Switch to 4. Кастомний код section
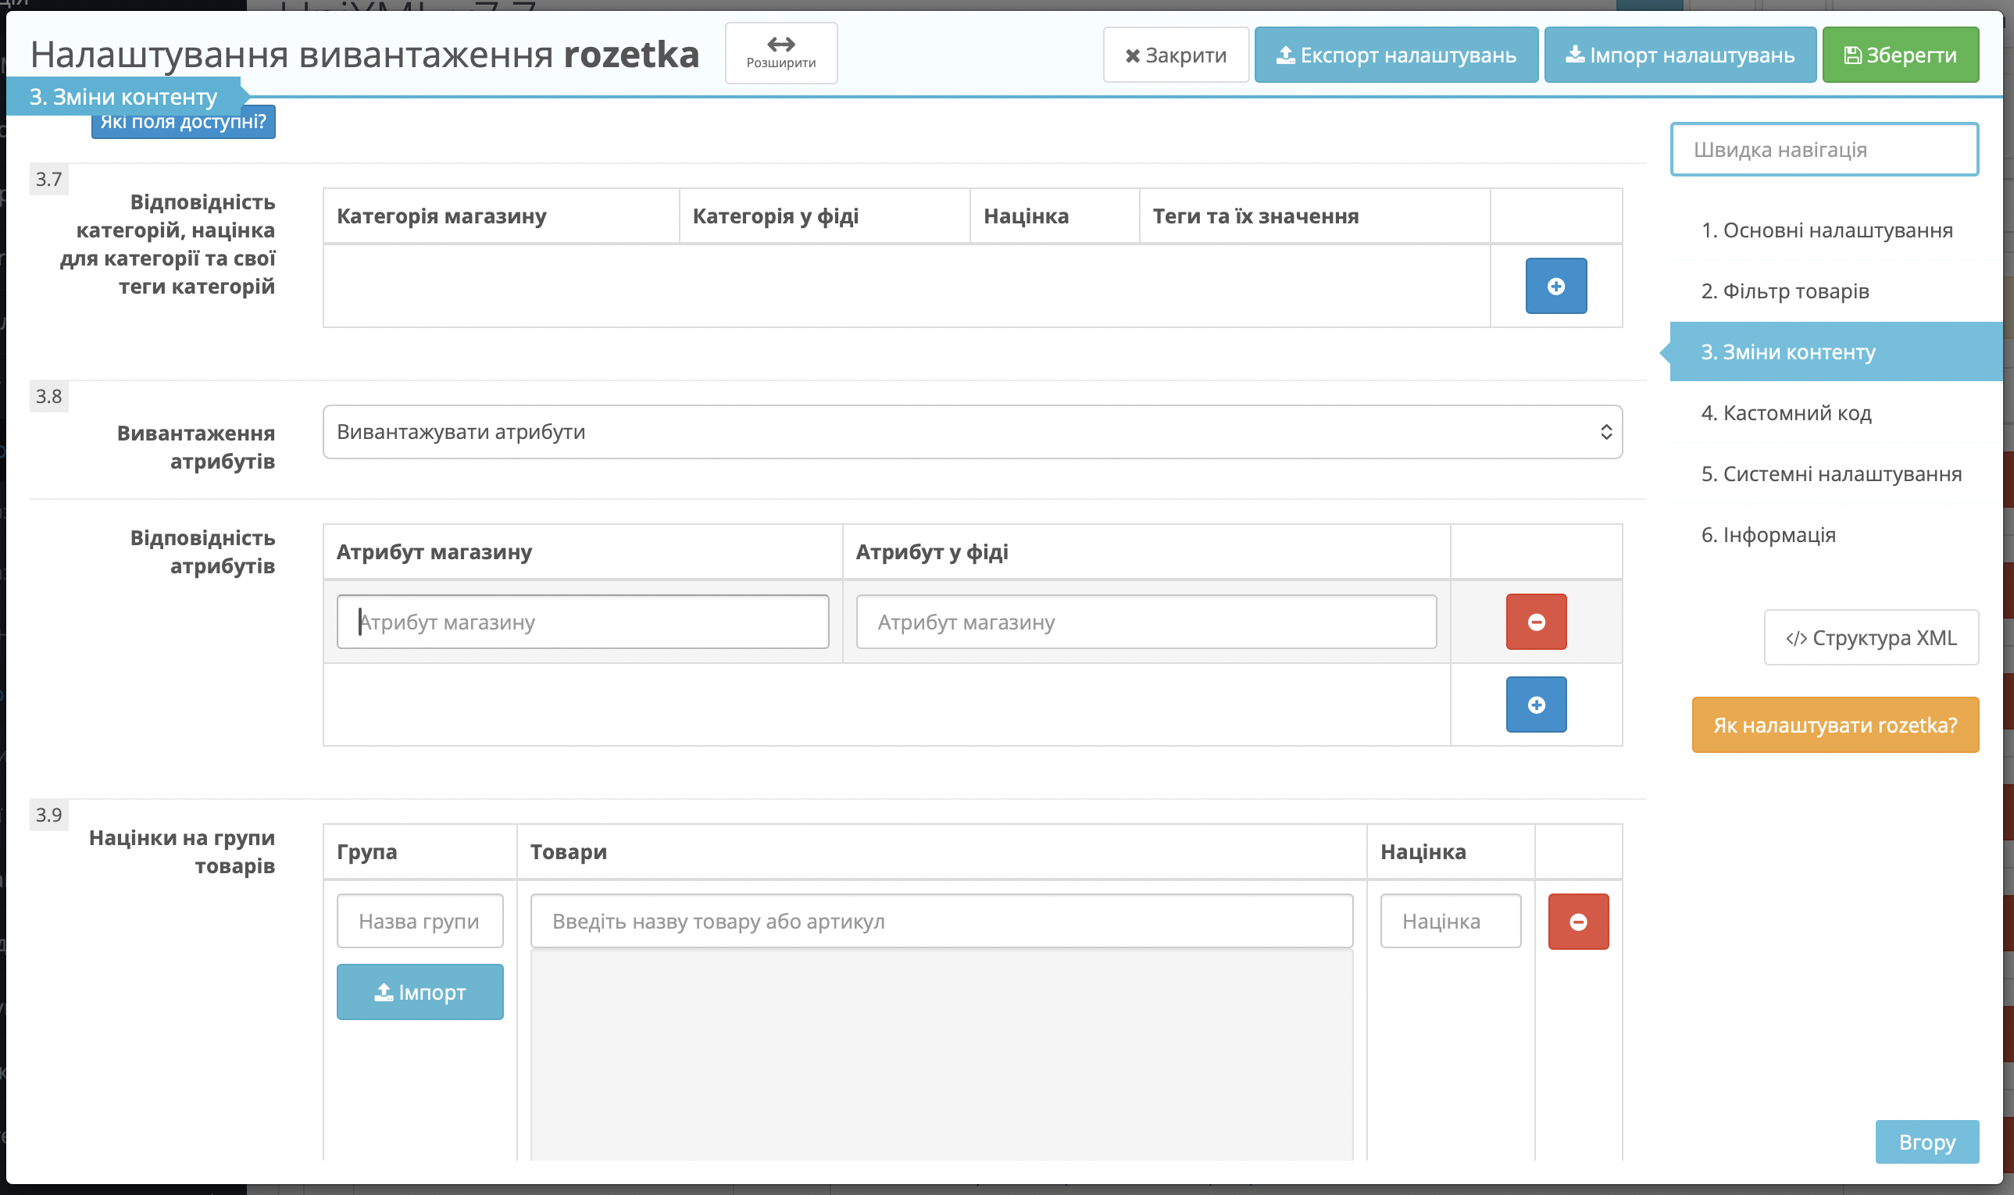This screenshot has height=1195, width=2014. (1785, 413)
